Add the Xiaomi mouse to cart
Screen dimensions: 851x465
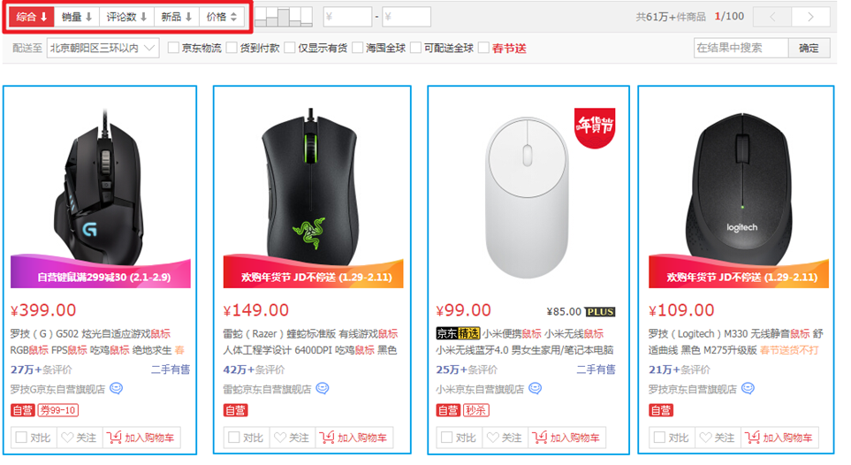[x=566, y=438]
